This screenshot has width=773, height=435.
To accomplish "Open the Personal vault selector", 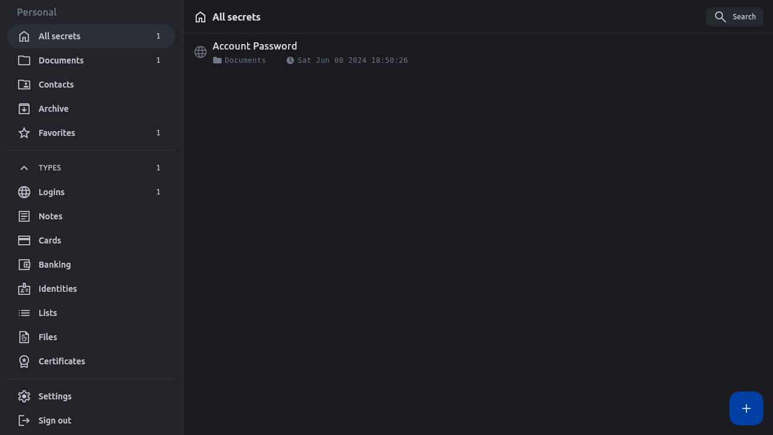I will (37, 12).
